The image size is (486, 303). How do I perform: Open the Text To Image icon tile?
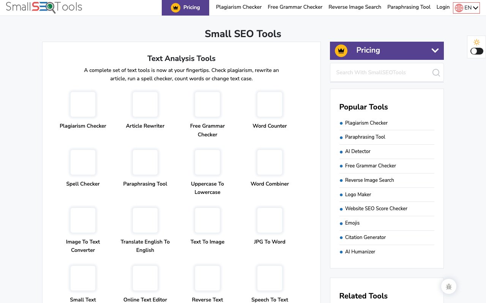click(207, 220)
